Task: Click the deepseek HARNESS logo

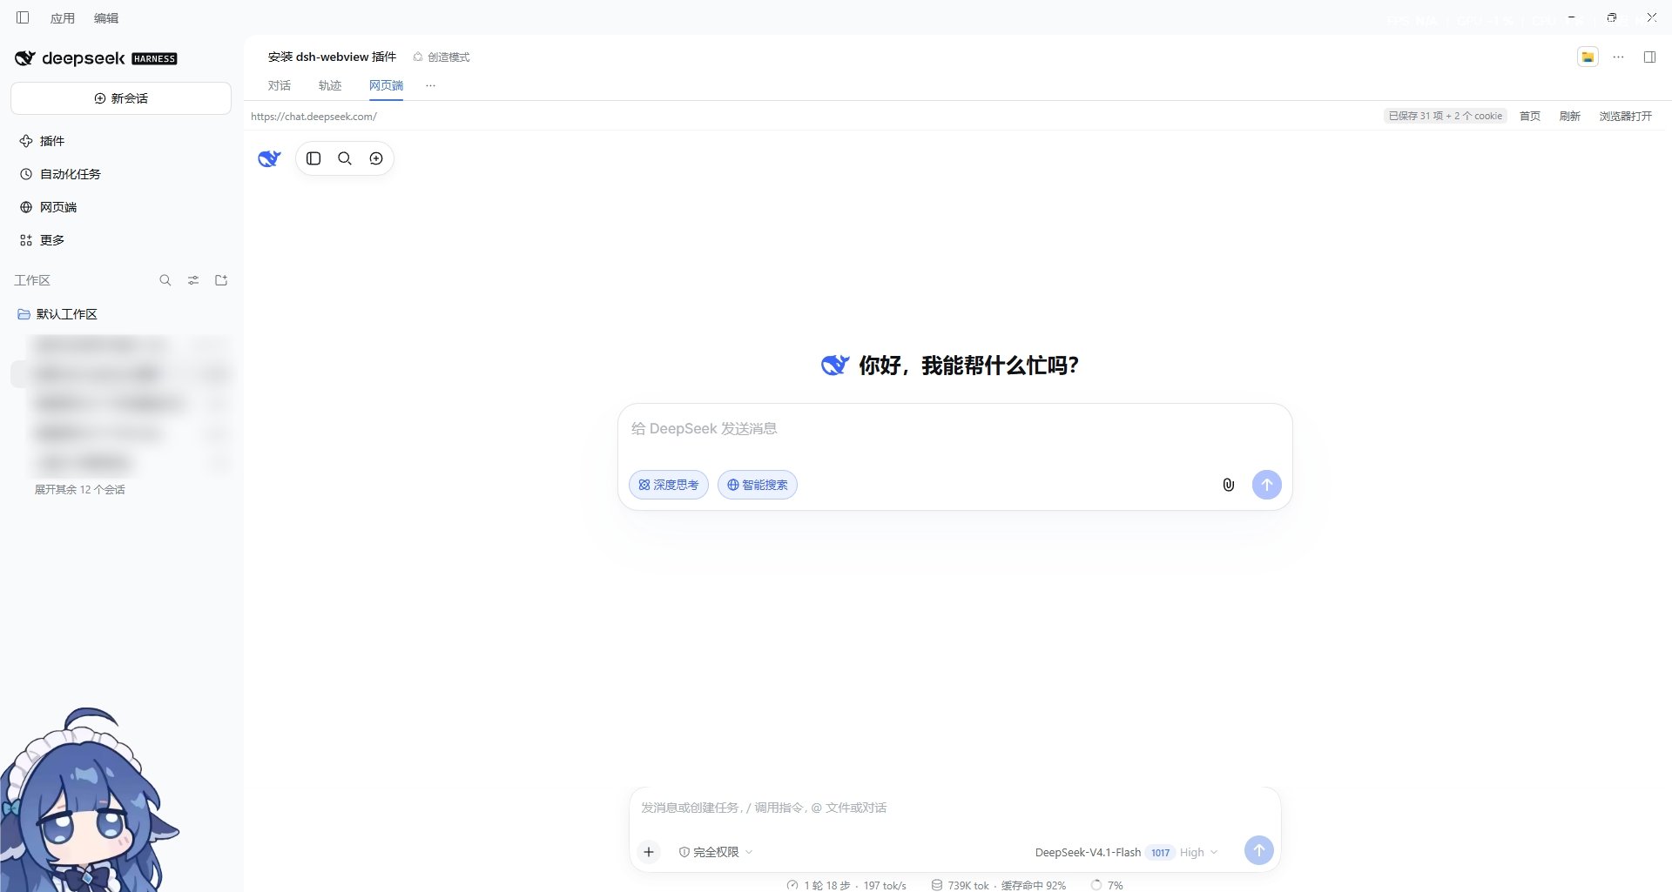Action: 96,58
